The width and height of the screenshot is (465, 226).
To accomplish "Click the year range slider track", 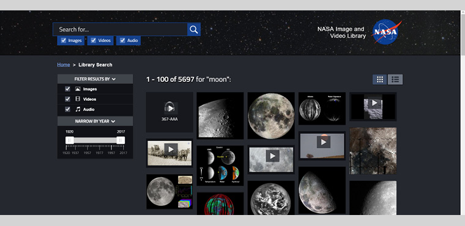I will point(95,140).
